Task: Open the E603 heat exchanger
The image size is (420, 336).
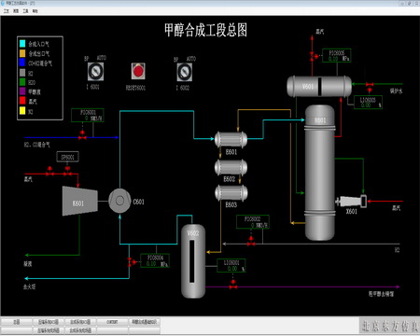Action: [231, 192]
